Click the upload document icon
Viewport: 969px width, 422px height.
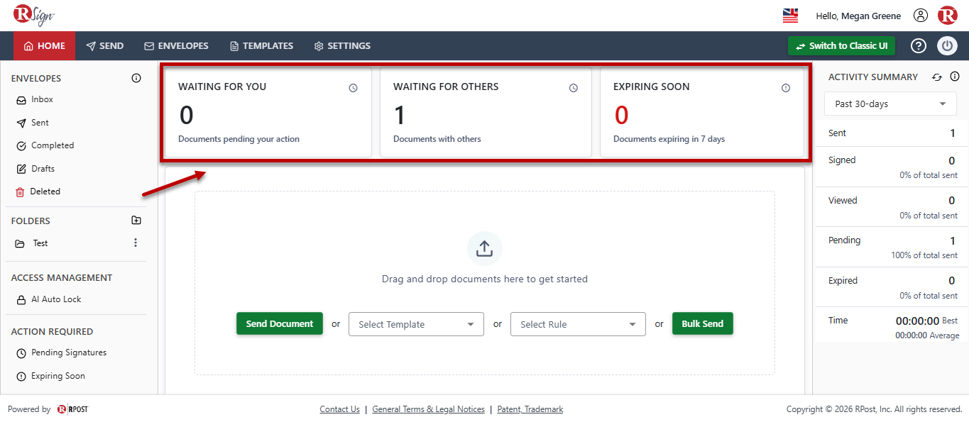click(484, 249)
